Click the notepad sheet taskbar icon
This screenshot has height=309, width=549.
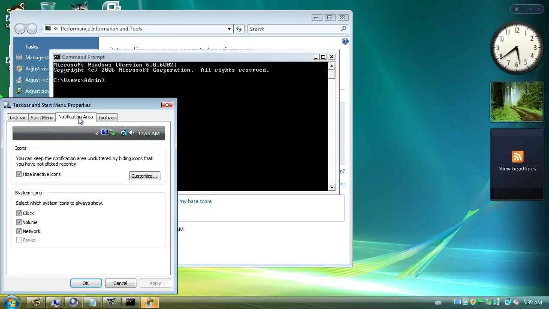[92, 303]
